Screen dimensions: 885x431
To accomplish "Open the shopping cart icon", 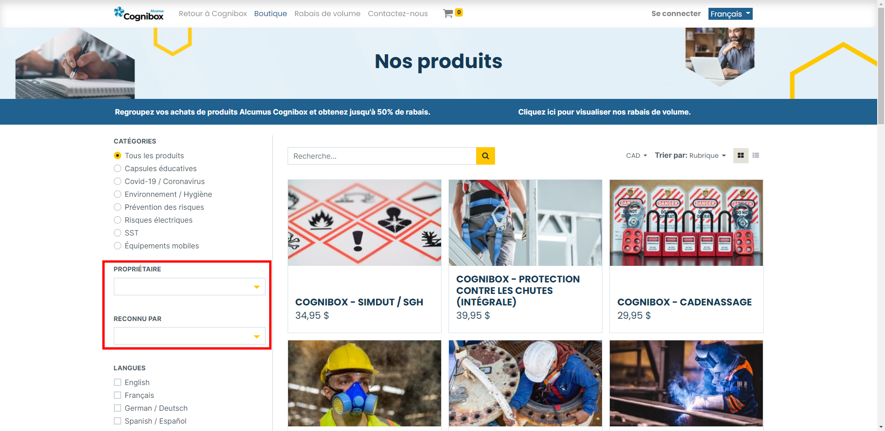I will click(448, 14).
